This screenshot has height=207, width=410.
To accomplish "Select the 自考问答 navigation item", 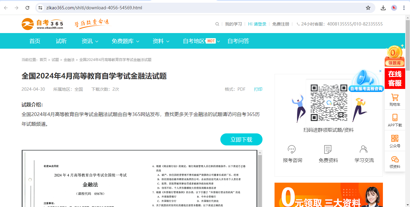I will pos(238,41).
